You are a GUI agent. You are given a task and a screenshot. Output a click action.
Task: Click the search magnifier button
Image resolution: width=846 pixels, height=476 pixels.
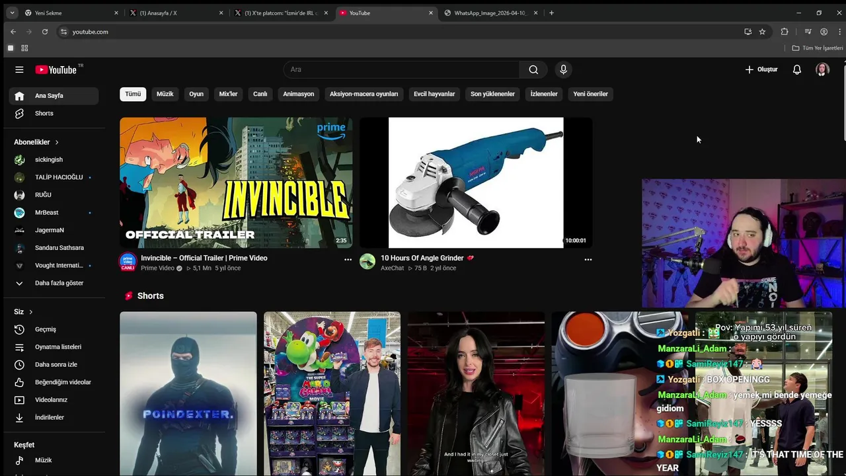(x=533, y=69)
